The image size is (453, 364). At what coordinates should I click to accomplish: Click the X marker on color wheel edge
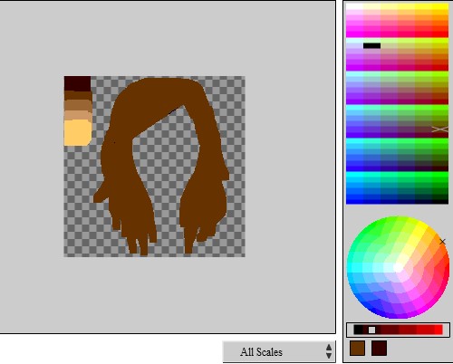(442, 242)
